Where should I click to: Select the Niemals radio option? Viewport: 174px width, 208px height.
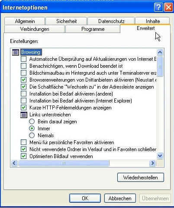coord(32,135)
